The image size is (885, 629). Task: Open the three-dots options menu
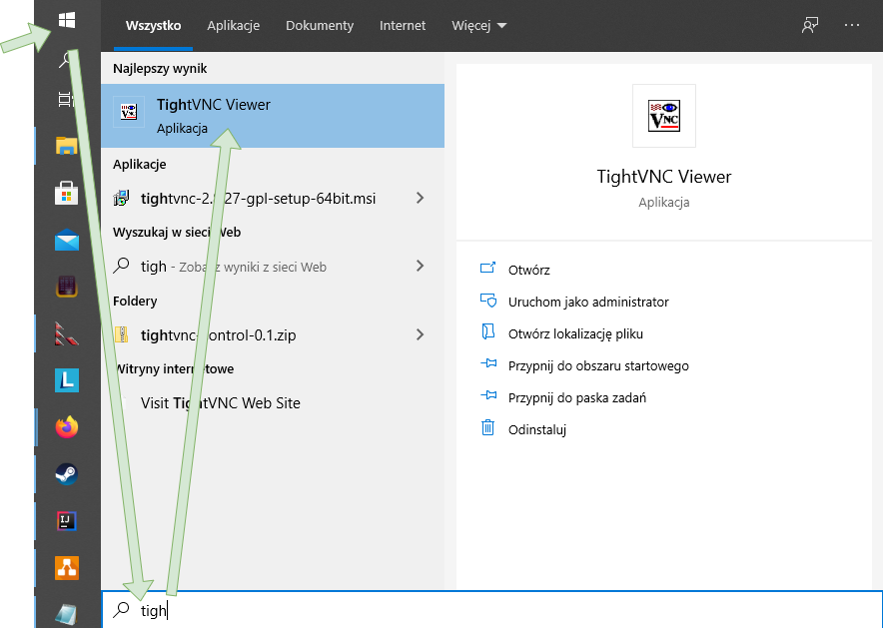852,25
